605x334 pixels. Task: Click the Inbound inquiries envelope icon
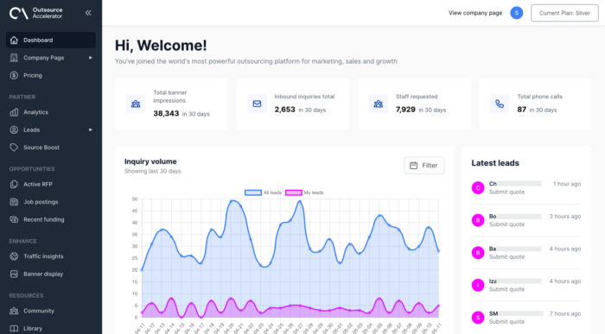(x=257, y=104)
